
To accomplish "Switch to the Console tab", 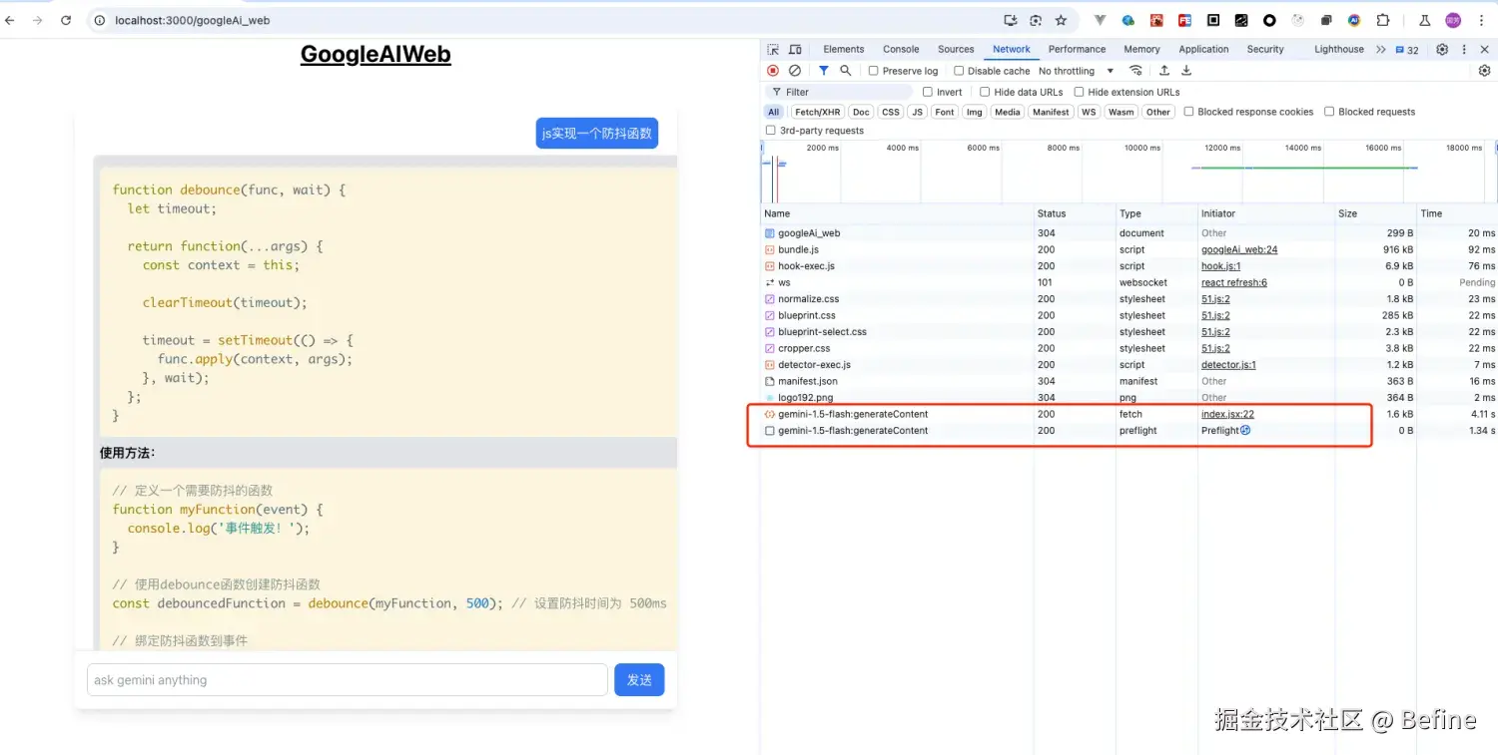I will coord(901,50).
